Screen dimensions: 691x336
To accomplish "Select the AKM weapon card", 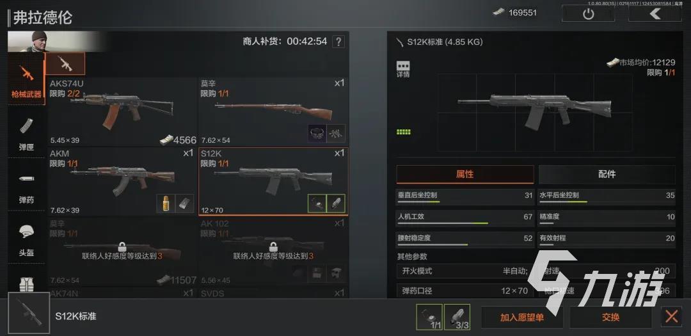I will tap(122, 182).
